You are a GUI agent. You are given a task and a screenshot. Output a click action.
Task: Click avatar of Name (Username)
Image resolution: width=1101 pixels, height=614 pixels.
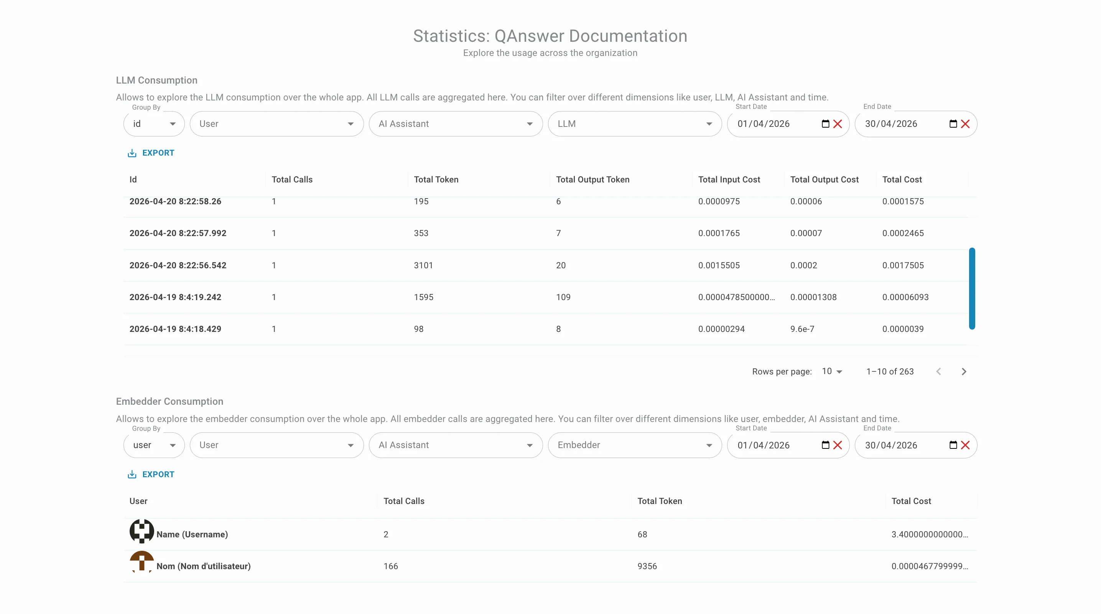142,531
